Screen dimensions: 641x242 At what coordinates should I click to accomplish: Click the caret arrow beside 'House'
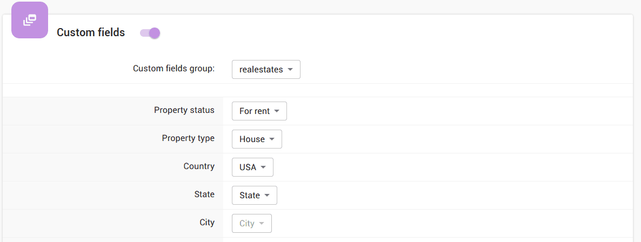coord(272,139)
